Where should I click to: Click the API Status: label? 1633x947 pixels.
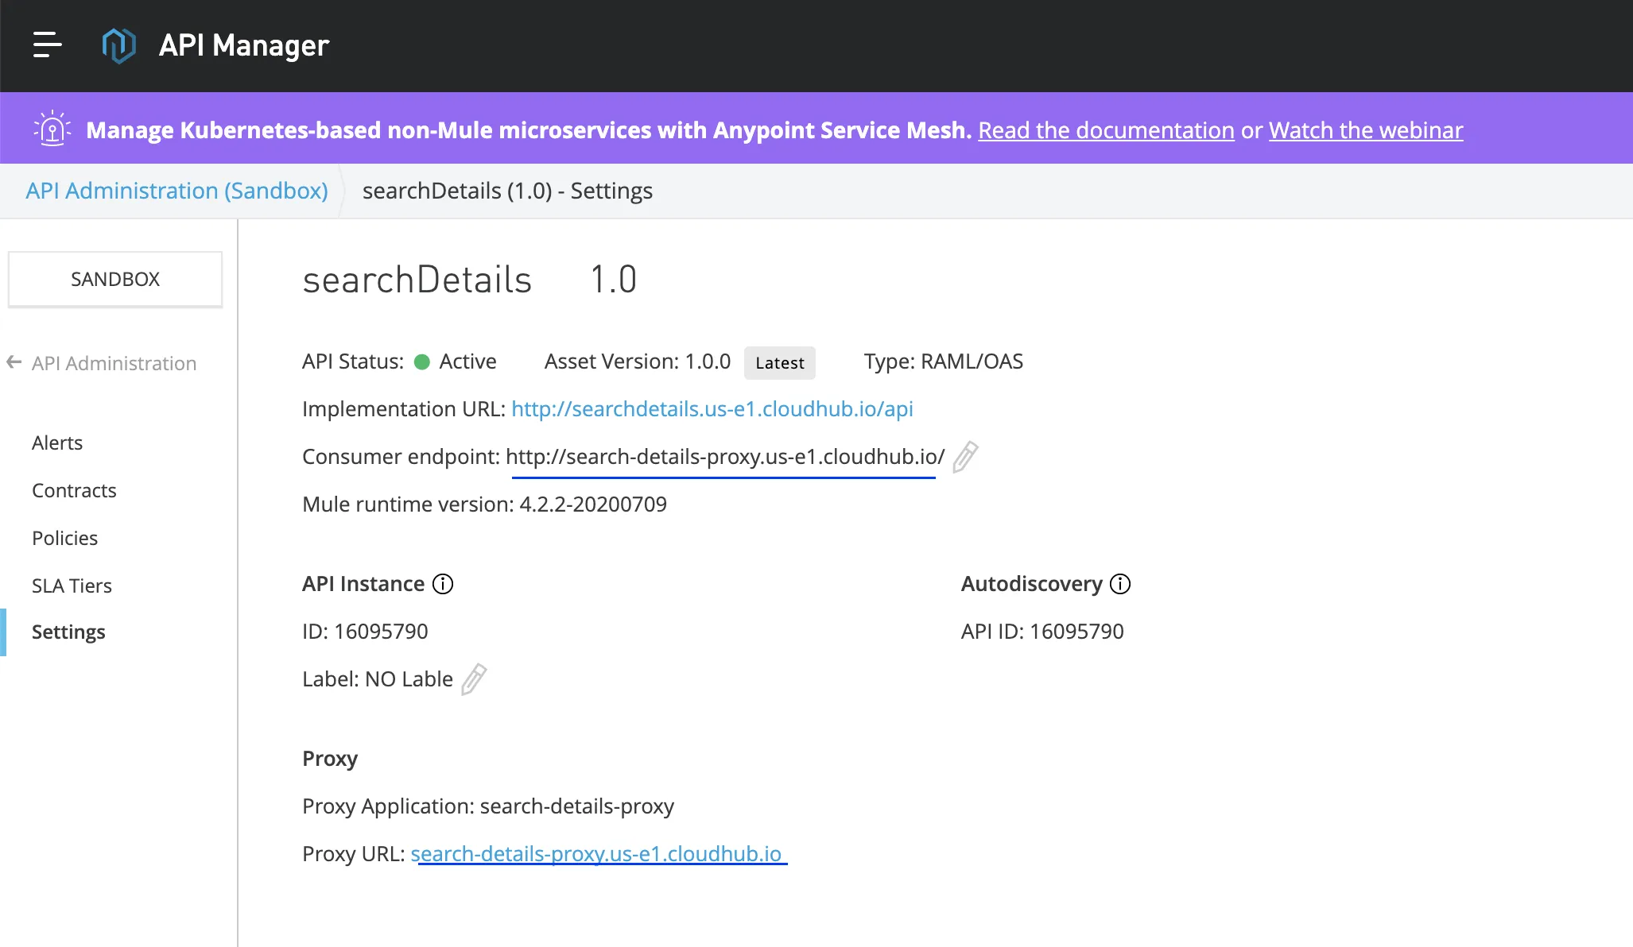[353, 361]
